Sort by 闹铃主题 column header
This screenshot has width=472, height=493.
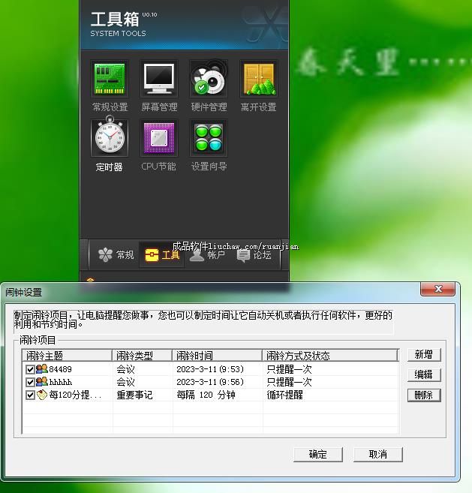point(67,356)
